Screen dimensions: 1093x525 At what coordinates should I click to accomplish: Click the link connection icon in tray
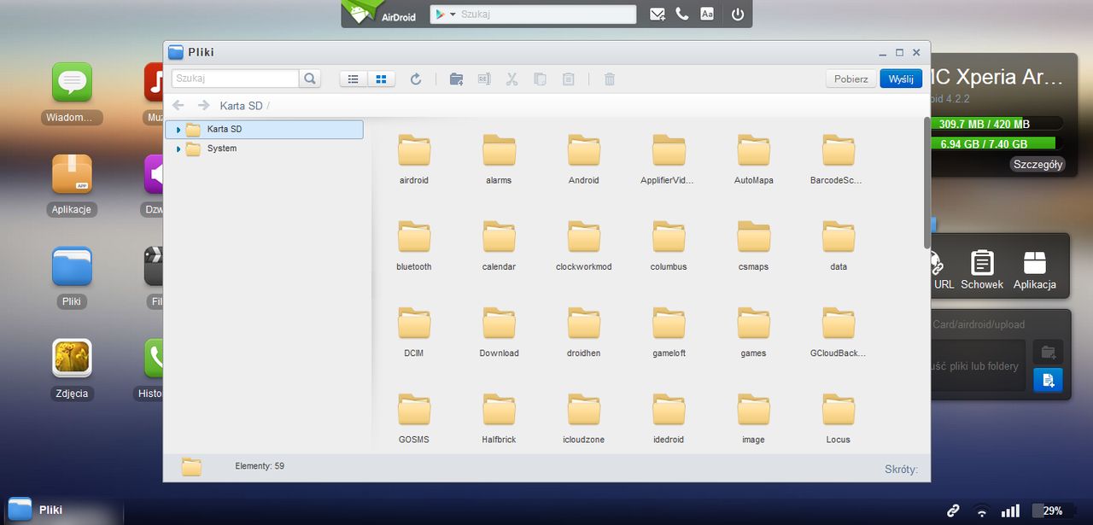click(953, 510)
